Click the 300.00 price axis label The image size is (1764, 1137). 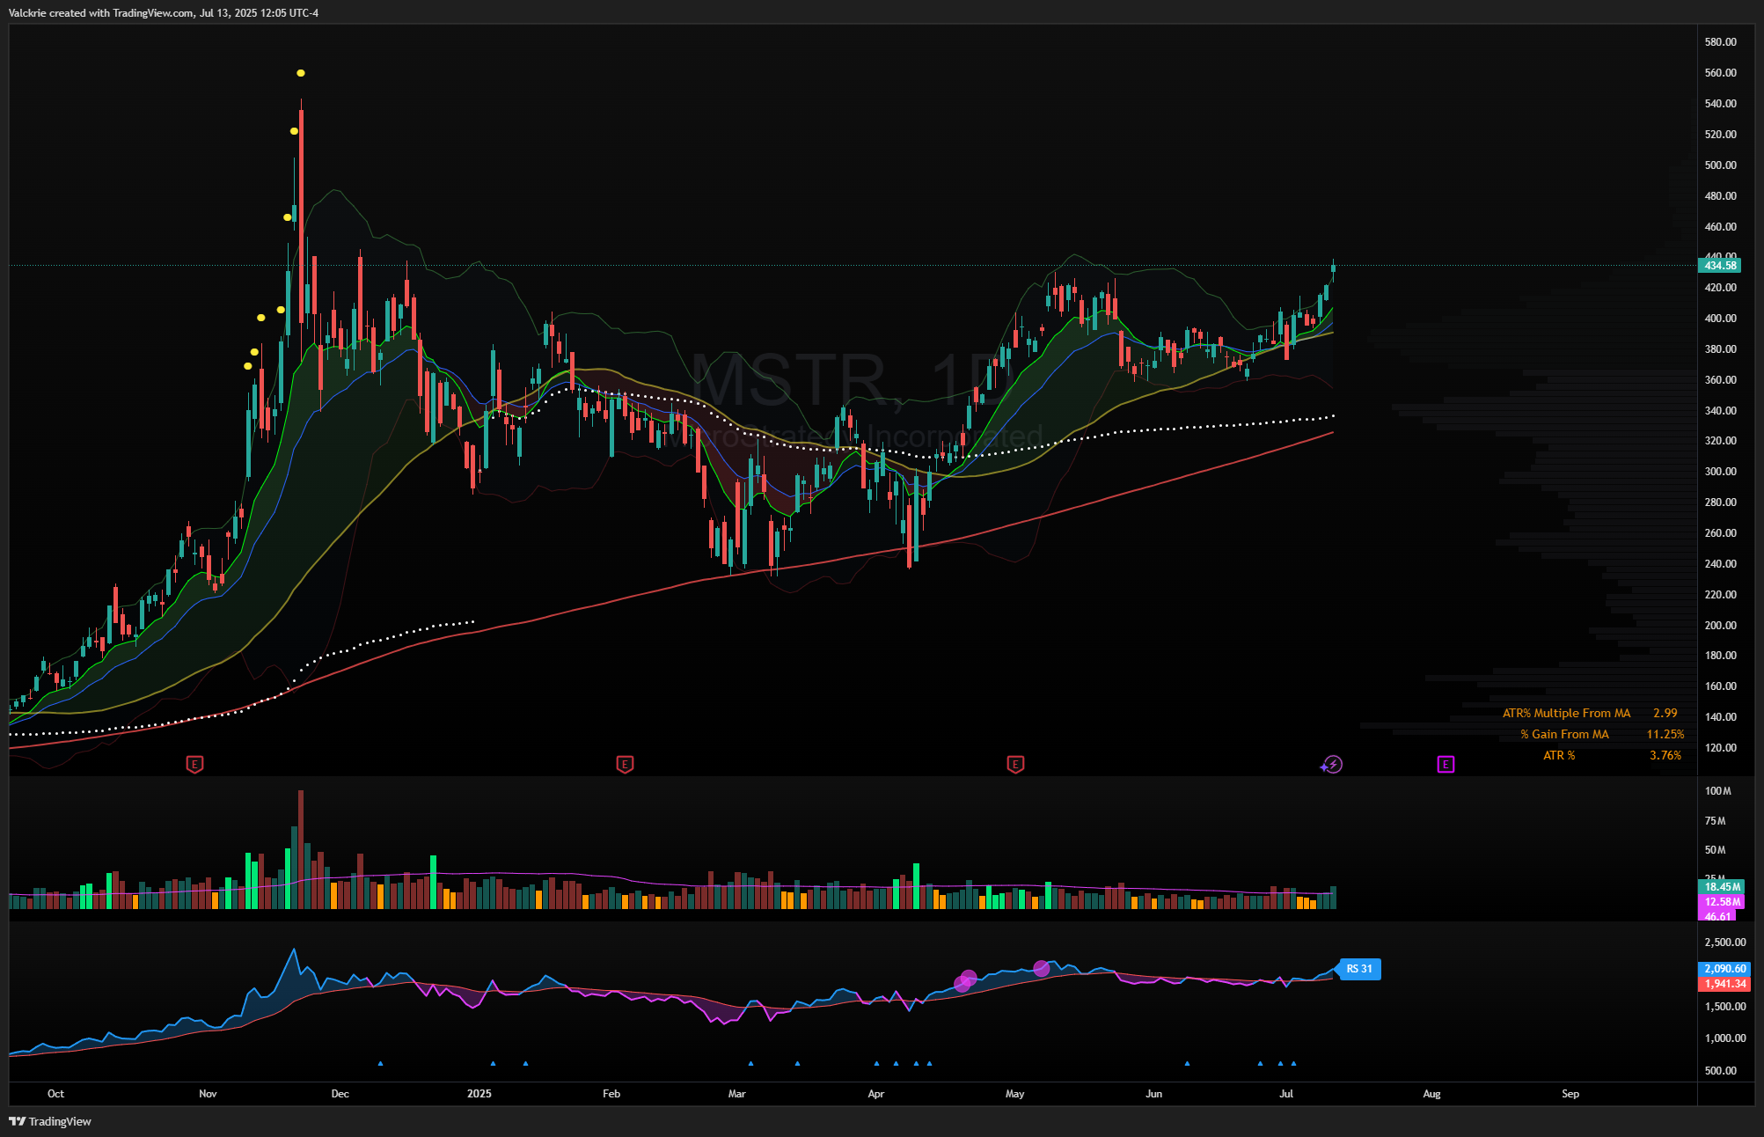[x=1720, y=471]
